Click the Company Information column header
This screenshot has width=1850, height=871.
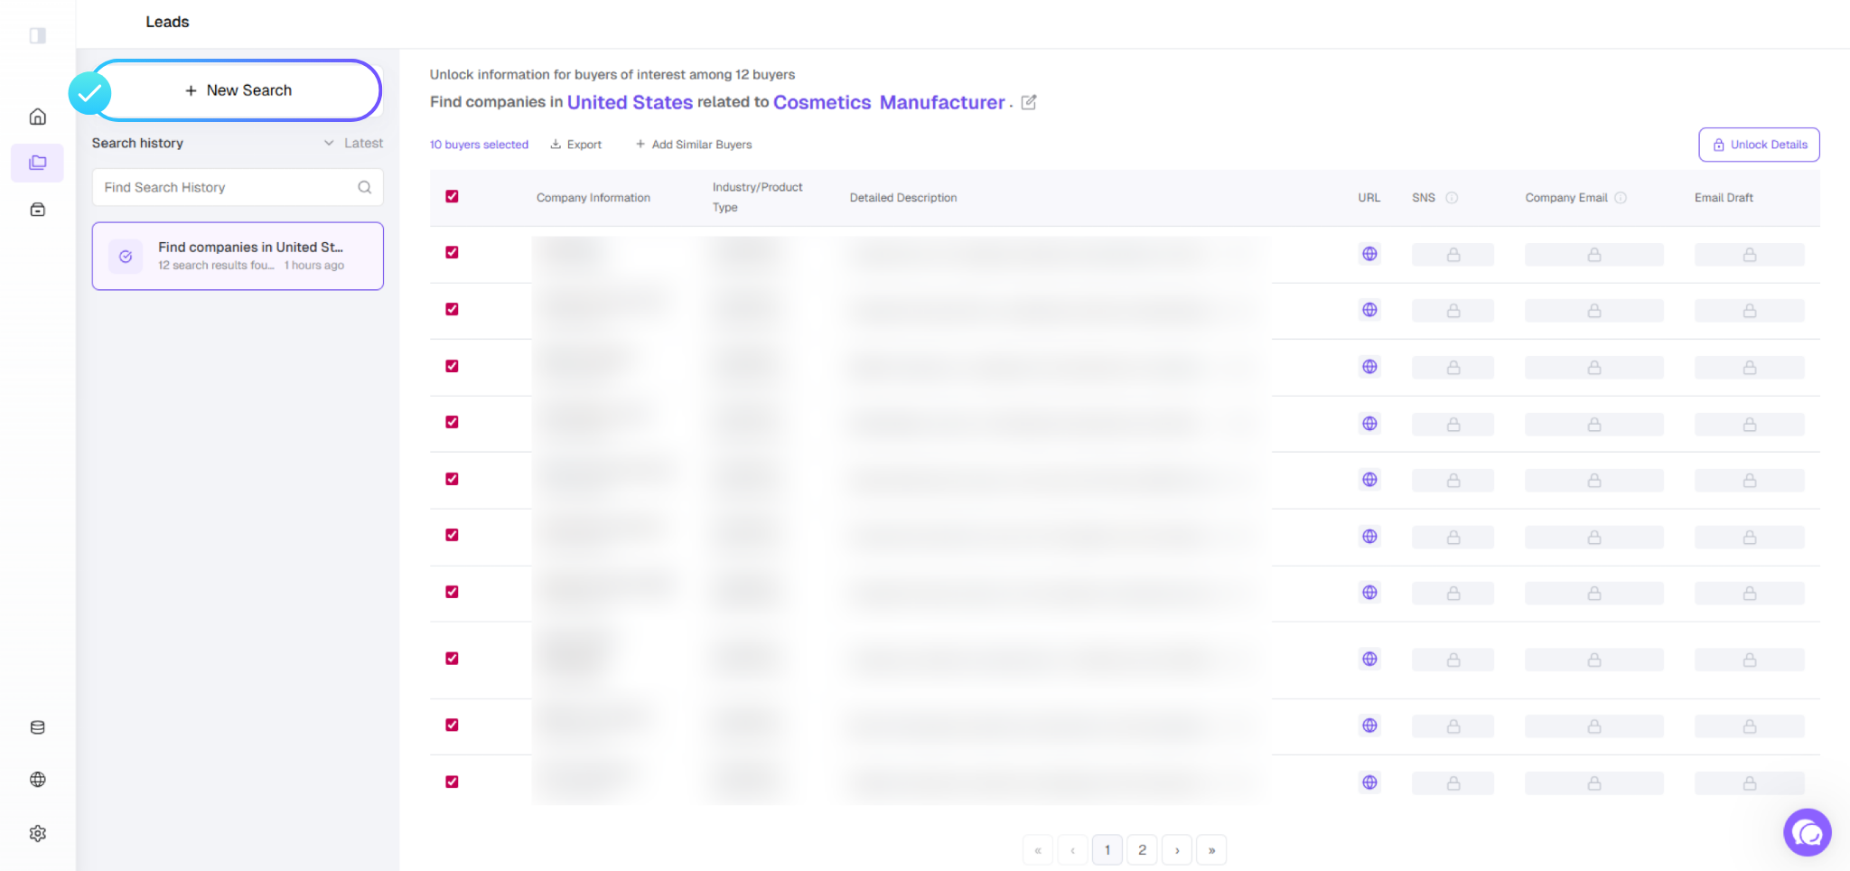[593, 198]
